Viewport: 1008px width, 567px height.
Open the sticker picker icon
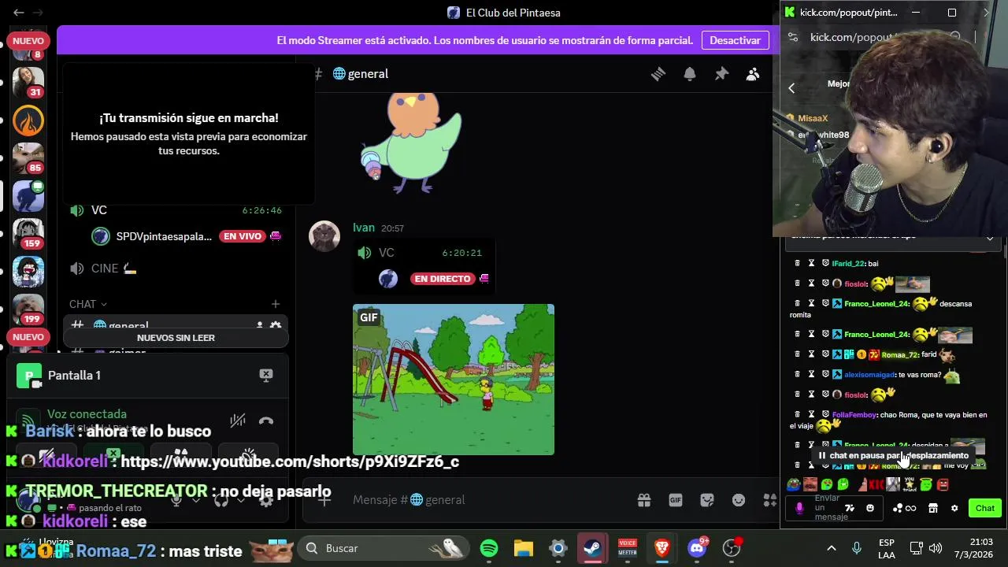707,500
